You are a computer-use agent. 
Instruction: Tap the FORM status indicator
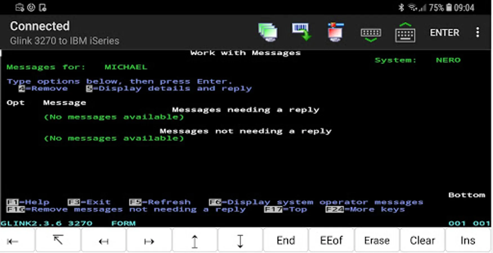point(124,223)
